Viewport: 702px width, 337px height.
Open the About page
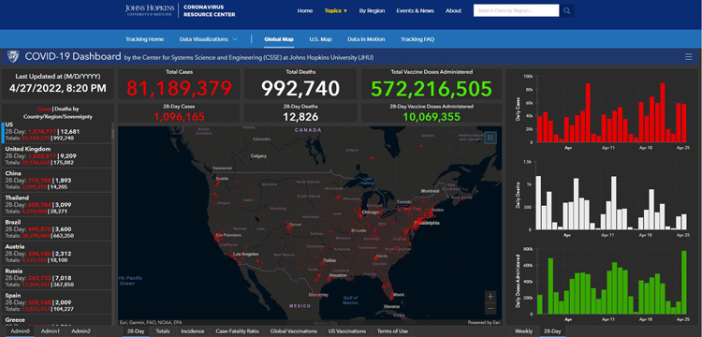pyautogui.click(x=453, y=10)
